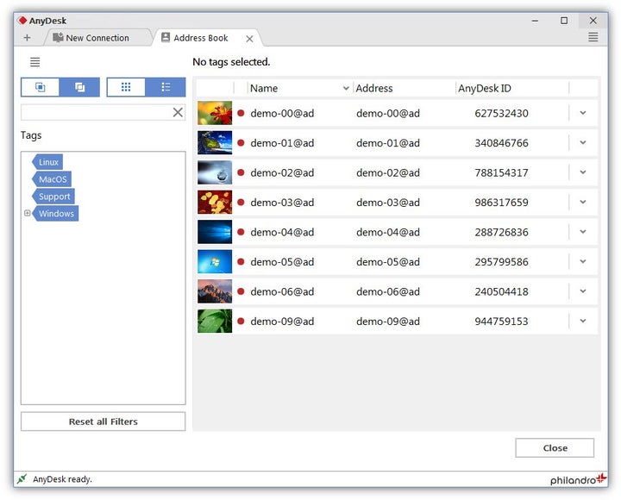
Task: Open the address book sidebar menu icon
Action: pos(34,62)
